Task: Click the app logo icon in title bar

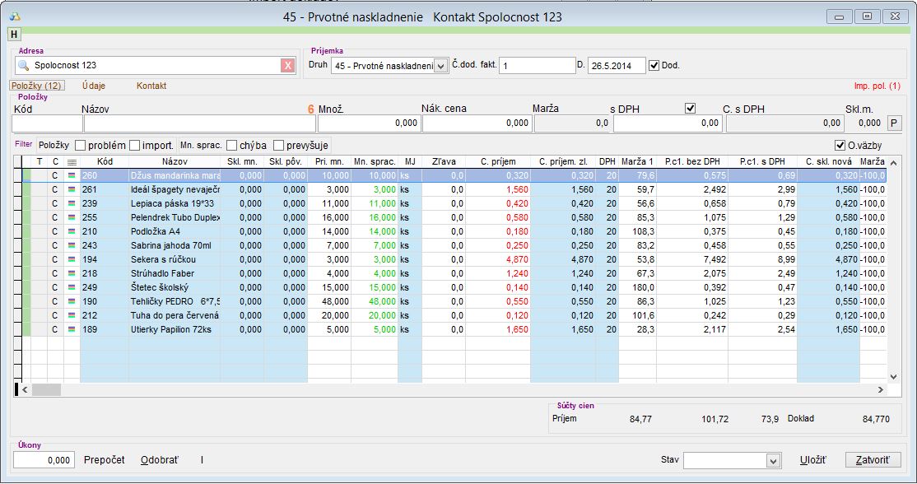Action: pyautogui.click(x=14, y=16)
